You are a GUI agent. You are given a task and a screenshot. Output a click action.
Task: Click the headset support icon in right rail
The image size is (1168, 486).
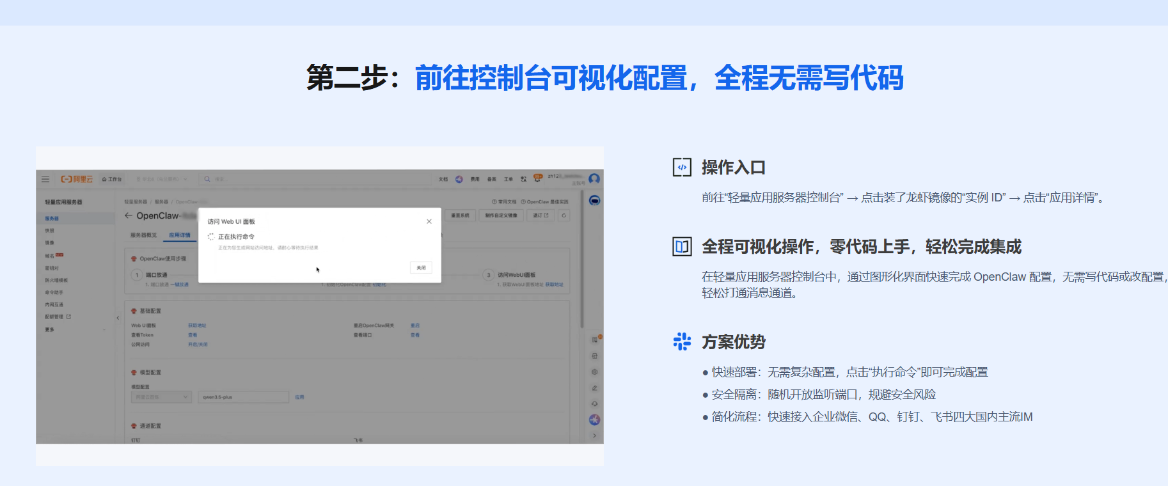coord(594,404)
